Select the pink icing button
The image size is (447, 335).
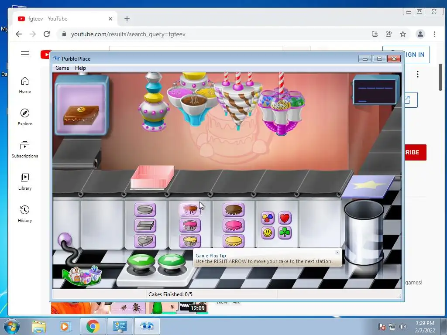point(234,226)
